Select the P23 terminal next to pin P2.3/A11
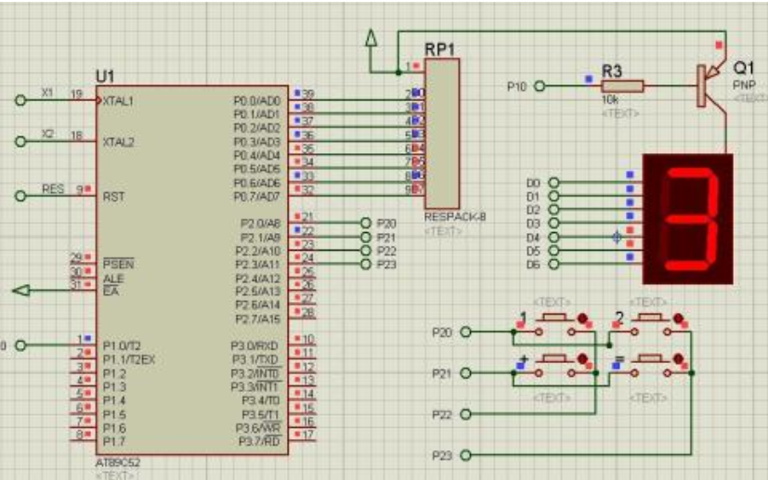This screenshot has height=480, width=768. pos(365,264)
